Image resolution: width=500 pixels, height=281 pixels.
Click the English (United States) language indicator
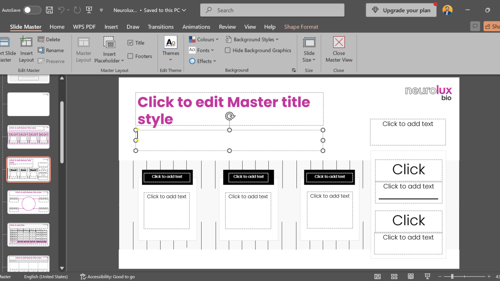[x=46, y=277]
